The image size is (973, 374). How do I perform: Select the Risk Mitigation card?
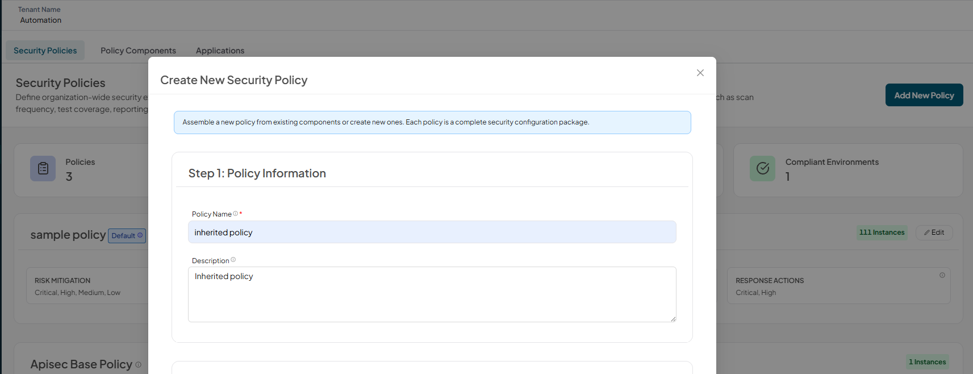(87, 286)
